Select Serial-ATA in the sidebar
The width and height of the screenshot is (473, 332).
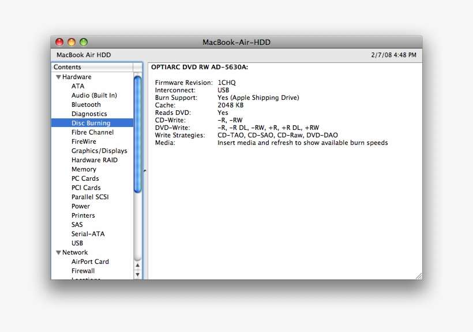pos(88,234)
